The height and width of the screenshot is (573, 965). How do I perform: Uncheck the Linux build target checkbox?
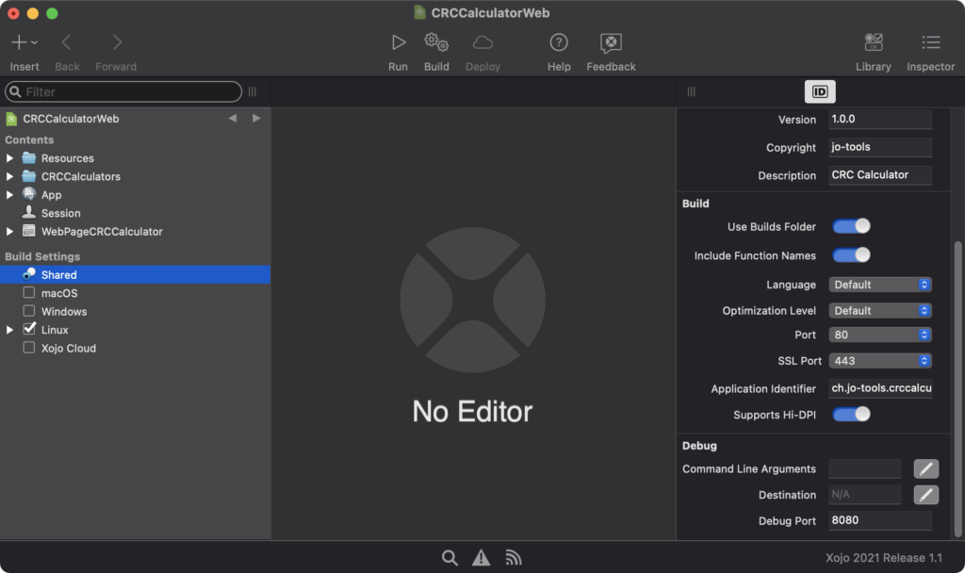click(x=29, y=329)
